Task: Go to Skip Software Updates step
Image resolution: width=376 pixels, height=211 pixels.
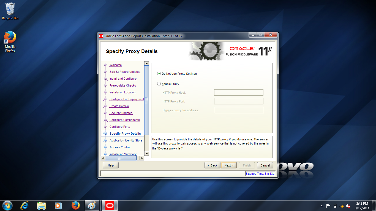Action: pyautogui.click(x=125, y=72)
